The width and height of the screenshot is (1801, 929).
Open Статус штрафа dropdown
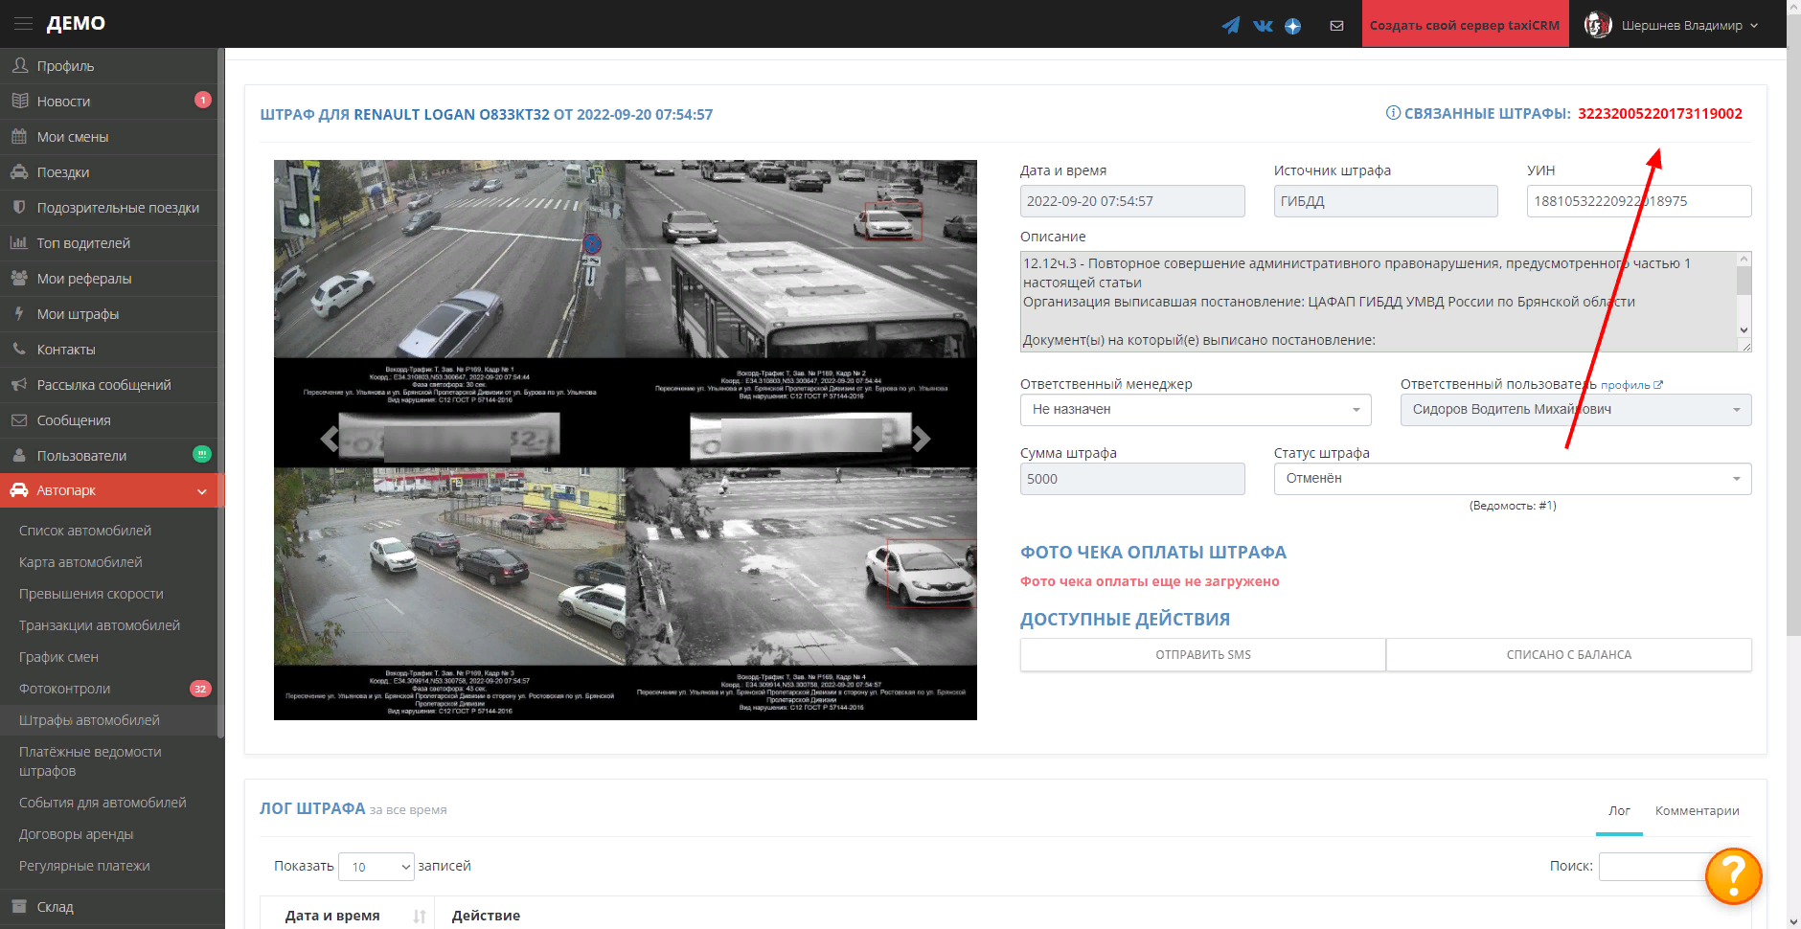click(1513, 479)
